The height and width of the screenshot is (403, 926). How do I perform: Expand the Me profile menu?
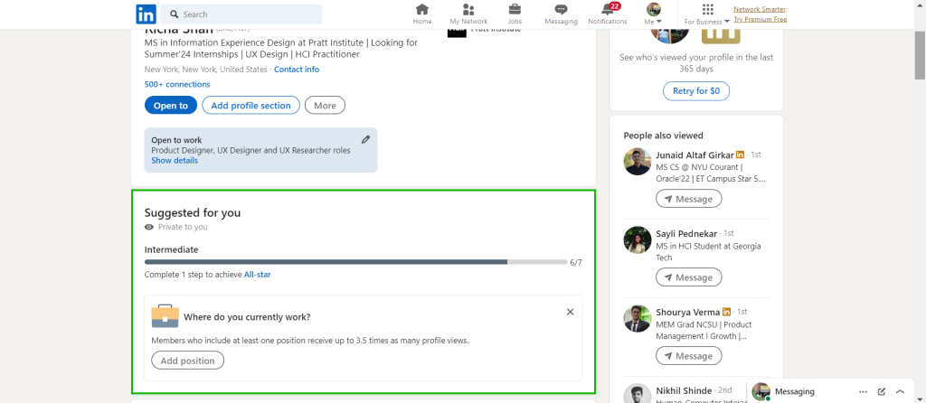[x=653, y=14]
